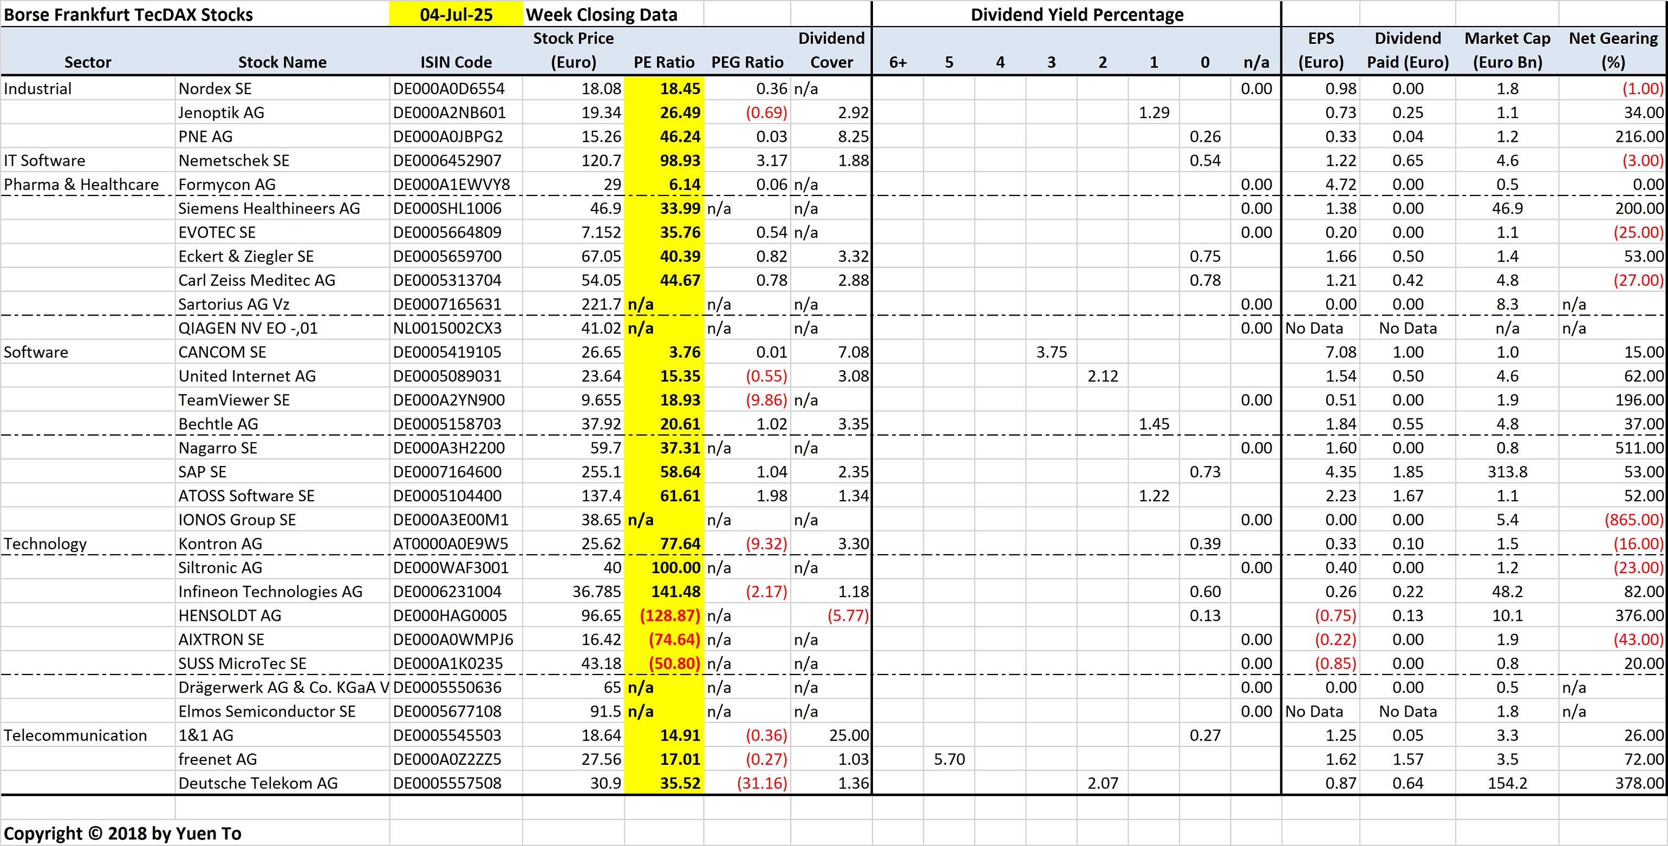Screen dimensions: 1668x846
Task: Click IONOS Group SE net gearing (865.00)
Action: [1613, 520]
